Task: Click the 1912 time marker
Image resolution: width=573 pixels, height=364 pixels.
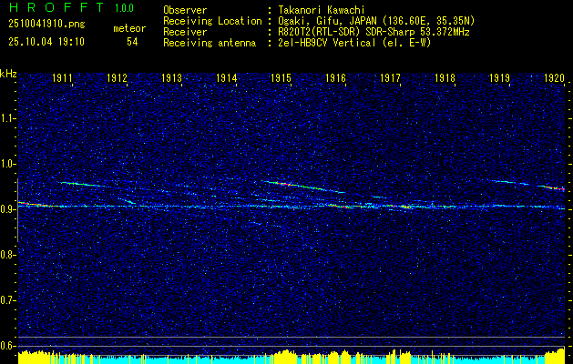Action: (x=117, y=78)
